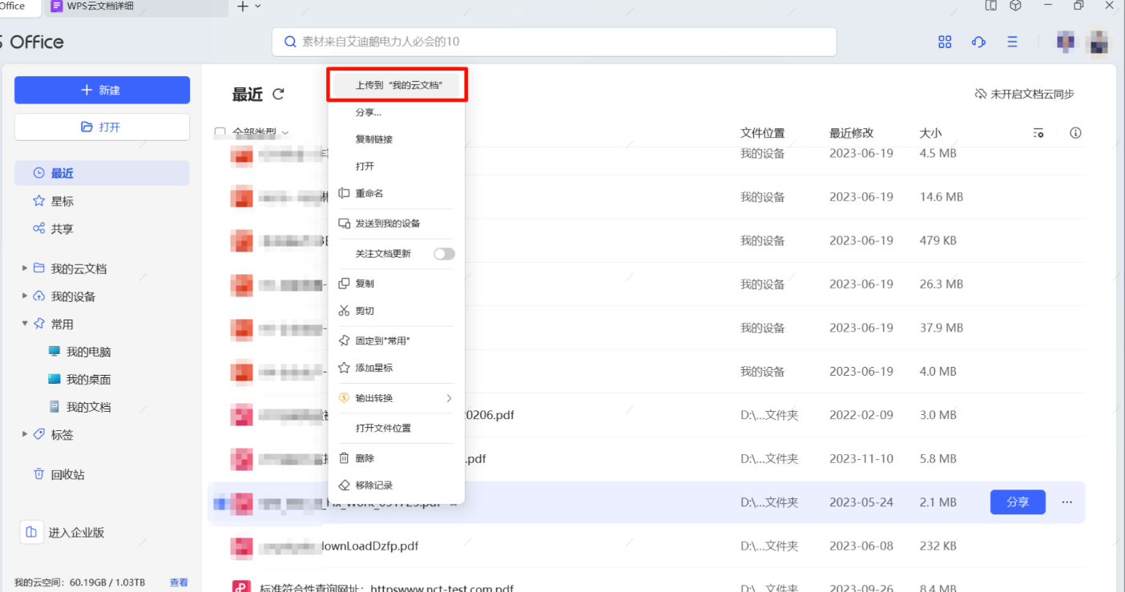
Task: Click the 查看 cloud space link
Action: tap(179, 582)
